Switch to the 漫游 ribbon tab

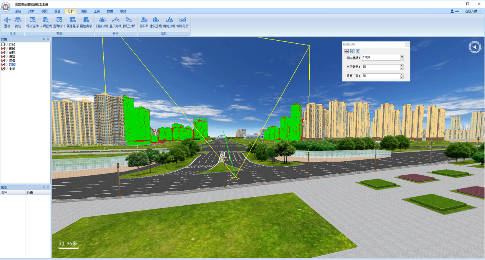(57, 11)
